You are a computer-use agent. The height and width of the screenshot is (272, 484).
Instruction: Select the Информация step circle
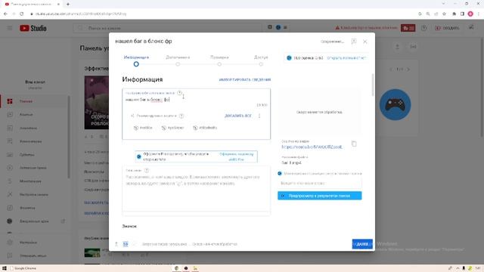136,64
